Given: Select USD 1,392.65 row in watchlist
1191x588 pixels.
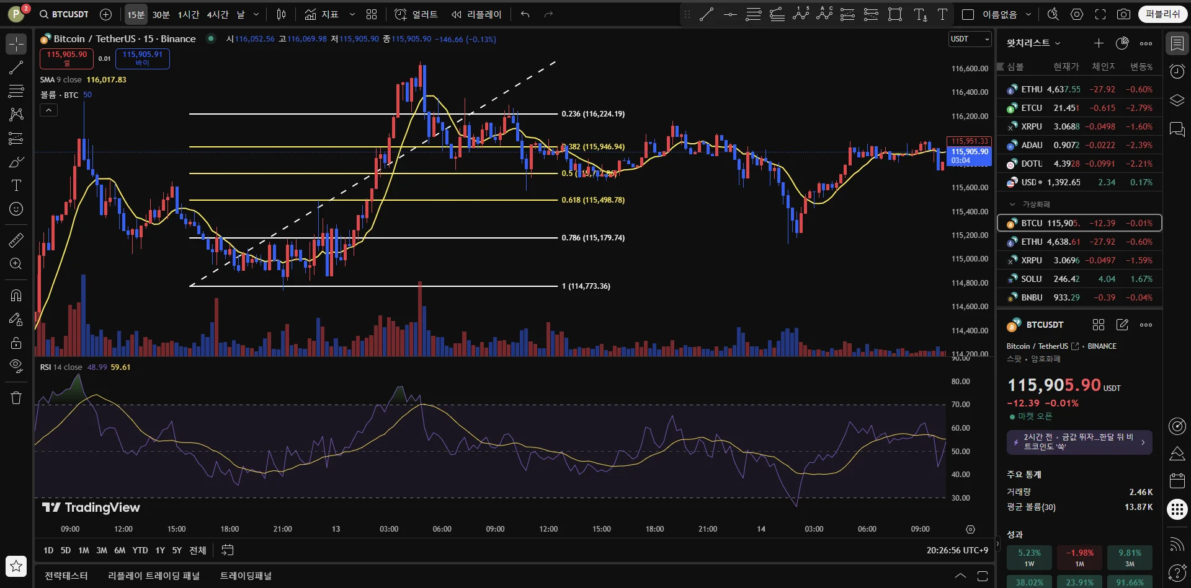Looking at the screenshot, I should click(x=1079, y=182).
